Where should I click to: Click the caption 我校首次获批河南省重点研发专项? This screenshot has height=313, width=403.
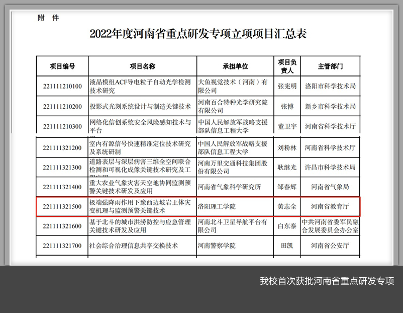[x=327, y=281]
